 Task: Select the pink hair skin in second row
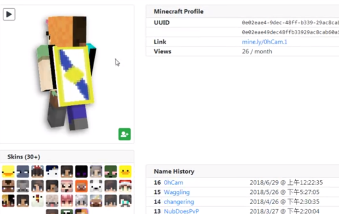pyautogui.click(x=67, y=186)
